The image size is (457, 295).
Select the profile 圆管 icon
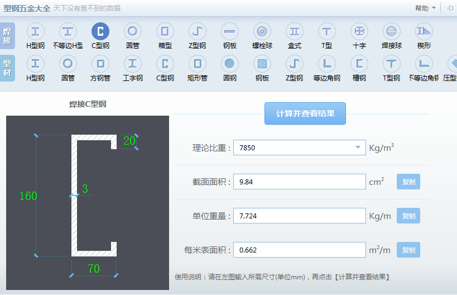coord(68,64)
